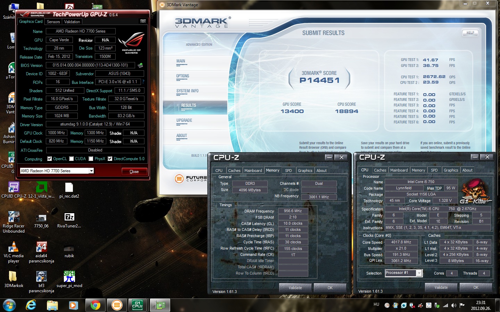Select the super_pi_mod desktop icon
500x312 pixels.
point(69,276)
